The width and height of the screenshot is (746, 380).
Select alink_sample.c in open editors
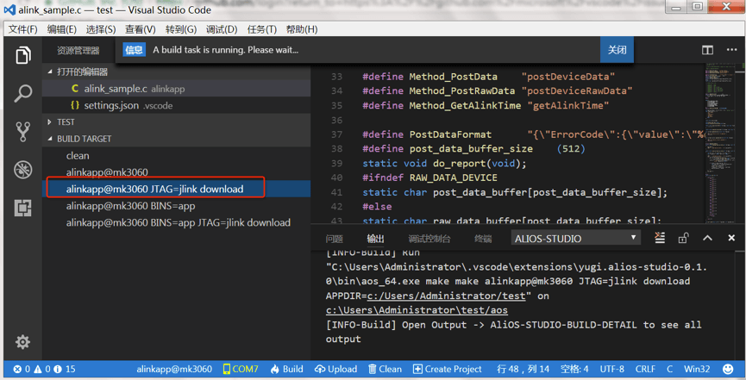176,89
